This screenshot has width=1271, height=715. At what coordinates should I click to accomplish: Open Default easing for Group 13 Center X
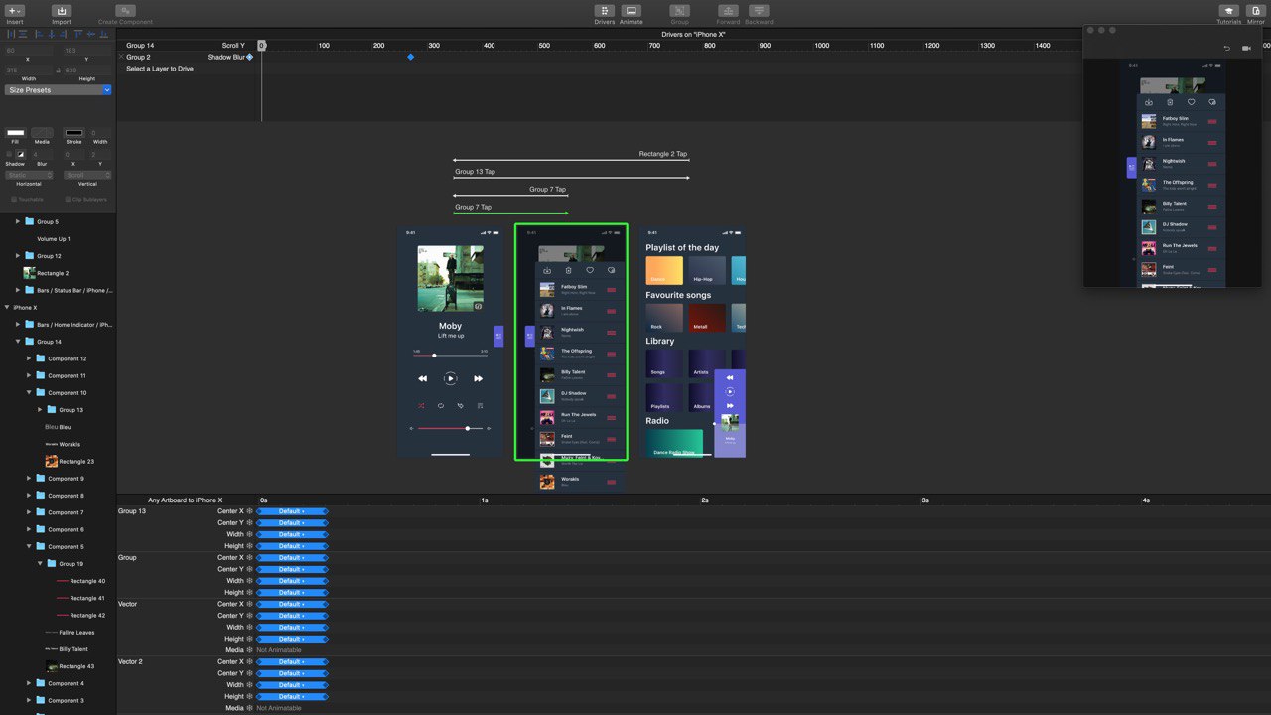pos(292,511)
